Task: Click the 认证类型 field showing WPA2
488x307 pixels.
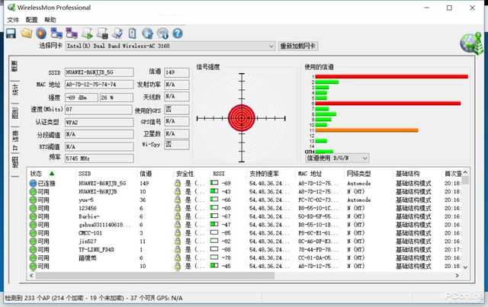Action: click(x=99, y=122)
